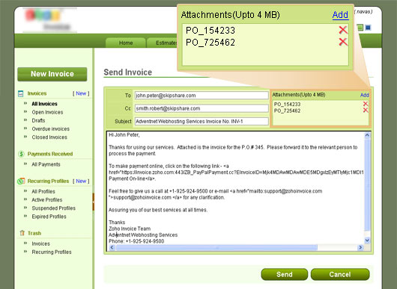Show Open Invoices list
The height and width of the screenshot is (289, 397).
pos(47,112)
